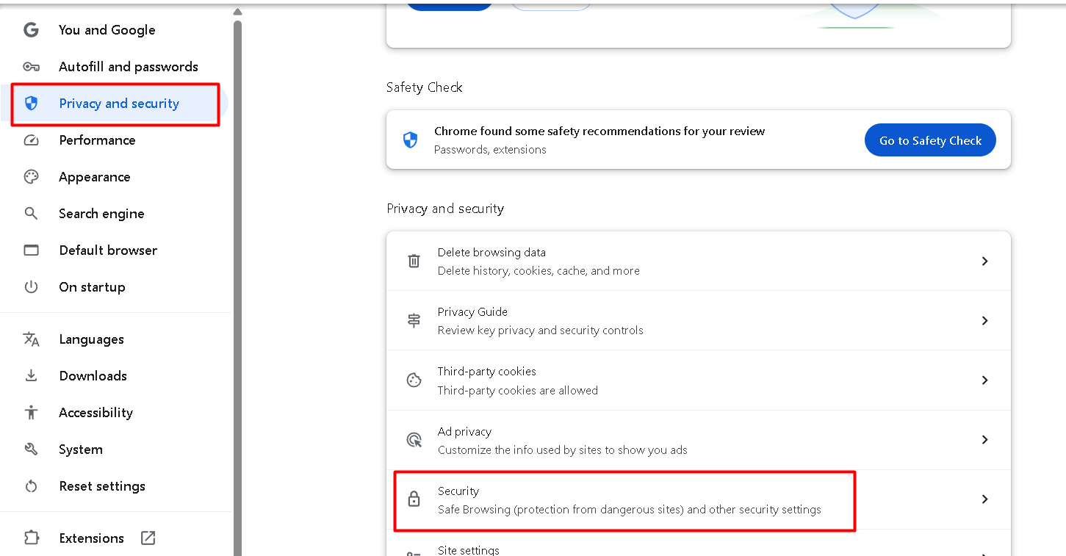1066x556 pixels.
Task: Click the cookie icon for Third-party cookies
Action: click(414, 380)
